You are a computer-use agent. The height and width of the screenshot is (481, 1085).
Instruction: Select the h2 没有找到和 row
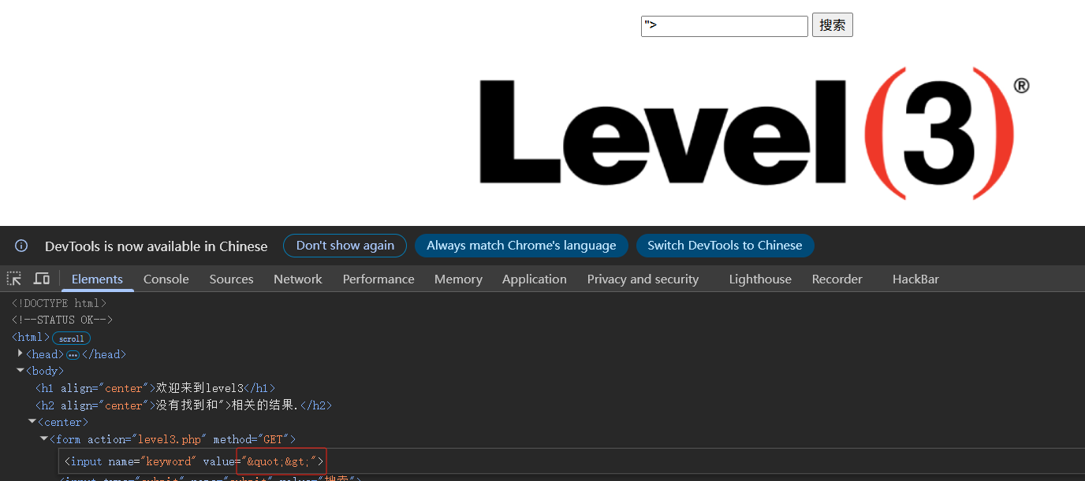pos(183,405)
